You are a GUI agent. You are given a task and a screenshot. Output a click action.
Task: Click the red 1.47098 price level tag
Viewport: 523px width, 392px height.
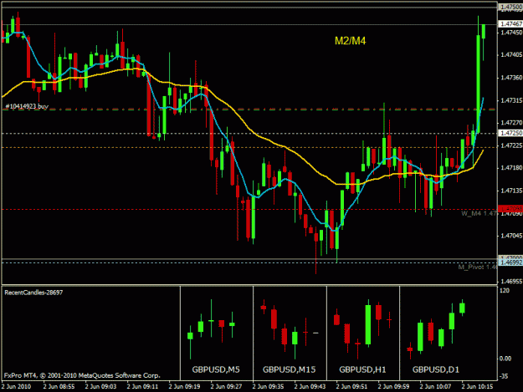pos(510,209)
